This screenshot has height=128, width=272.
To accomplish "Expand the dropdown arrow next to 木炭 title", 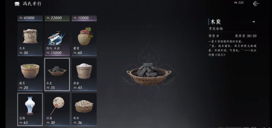I will (x=254, y=22).
